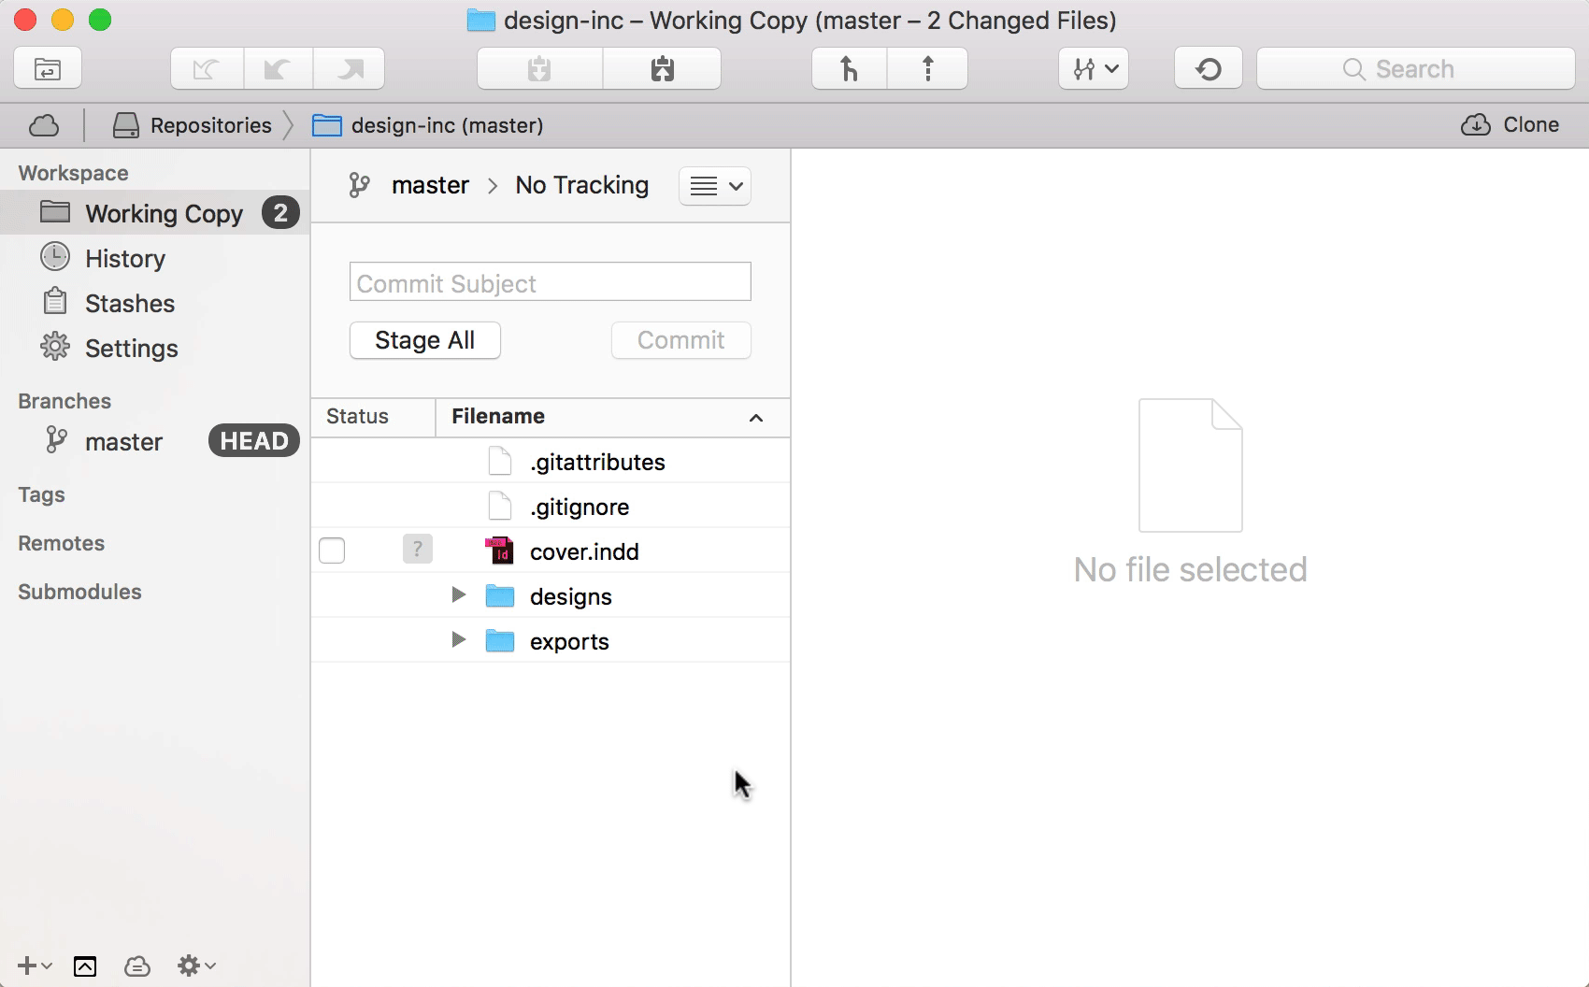Click No Tracking label
The image size is (1589, 987).
(581, 185)
